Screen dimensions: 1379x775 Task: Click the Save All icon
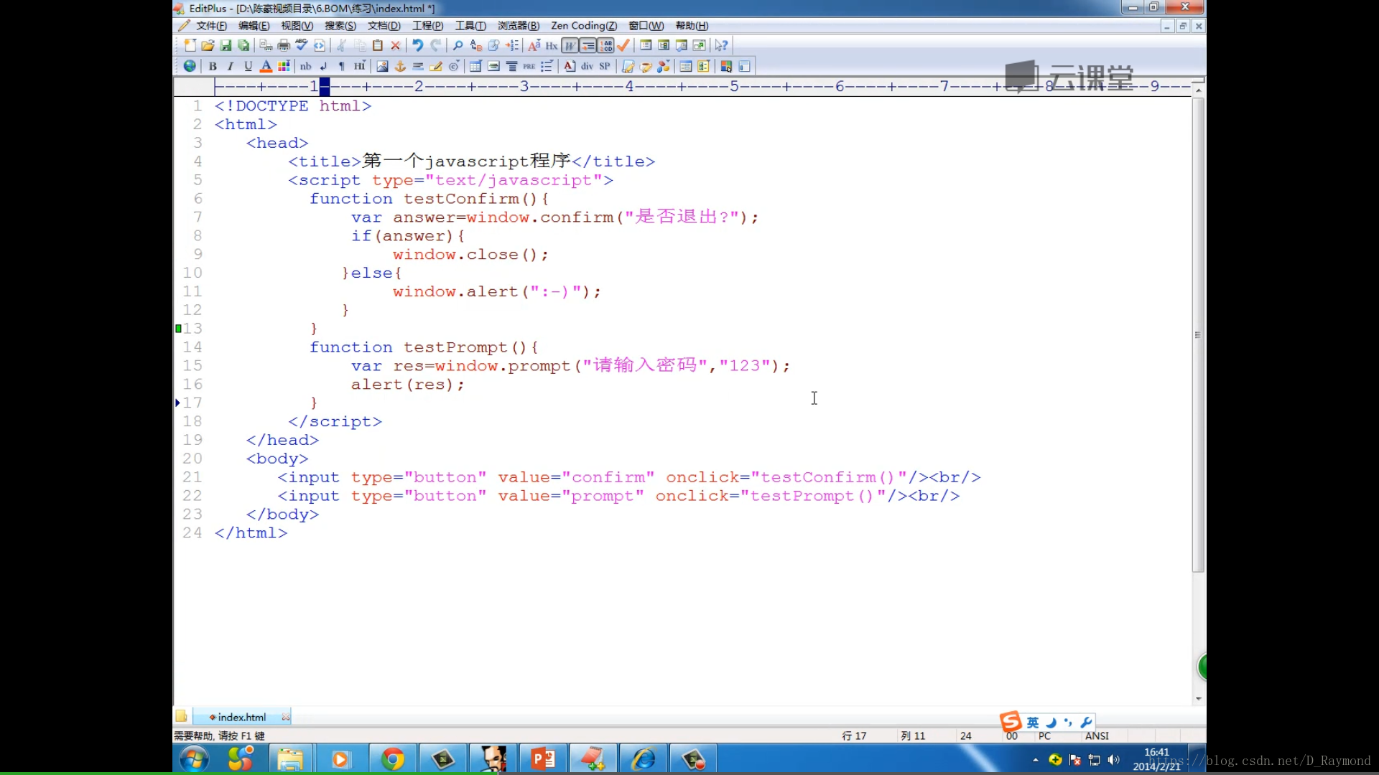click(x=243, y=45)
